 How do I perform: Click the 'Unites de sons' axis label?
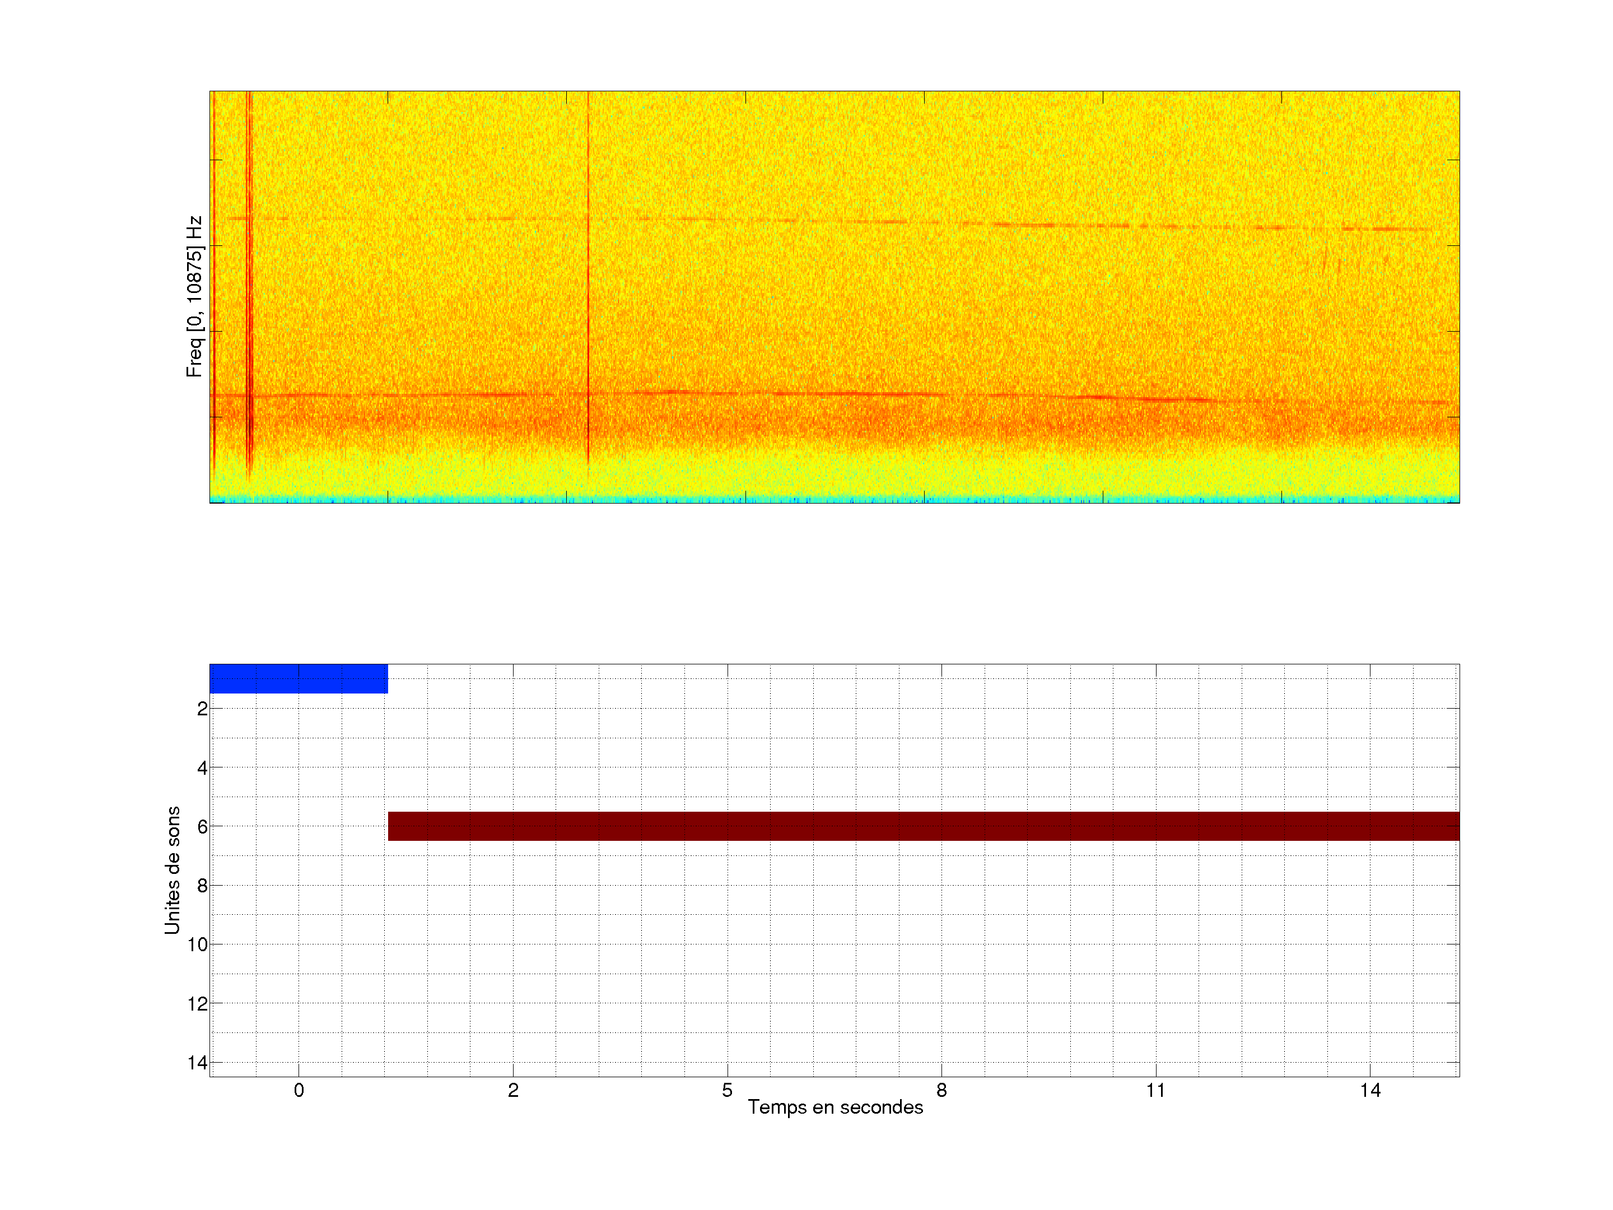click(172, 870)
